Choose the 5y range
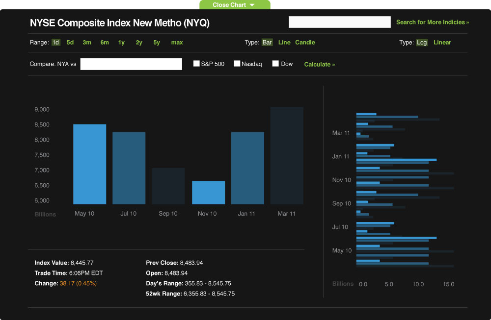The image size is (491, 320). [x=157, y=43]
